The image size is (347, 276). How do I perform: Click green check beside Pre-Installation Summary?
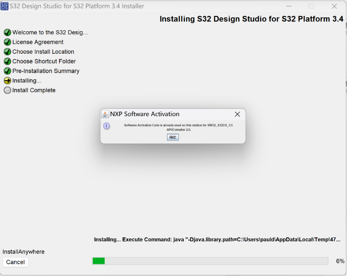7,71
